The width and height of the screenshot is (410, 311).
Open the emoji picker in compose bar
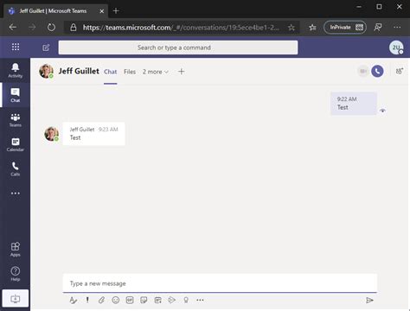coord(116,300)
